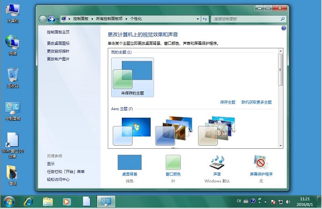The height and width of the screenshot is (209, 322).
Task: Click the blank document taskbar icon
Action: (86, 201)
